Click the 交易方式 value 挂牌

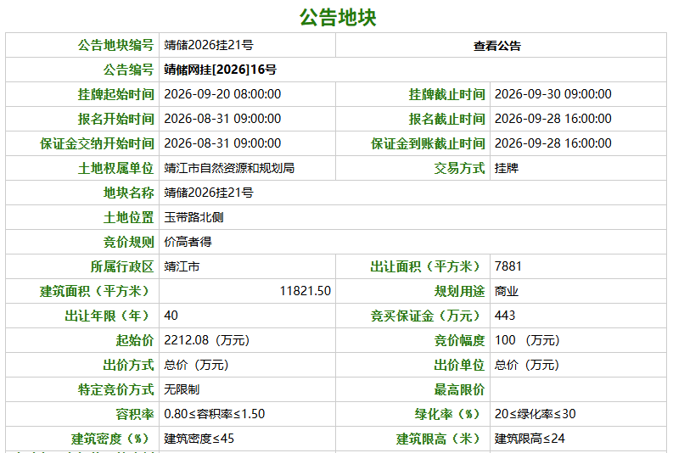[x=507, y=168]
